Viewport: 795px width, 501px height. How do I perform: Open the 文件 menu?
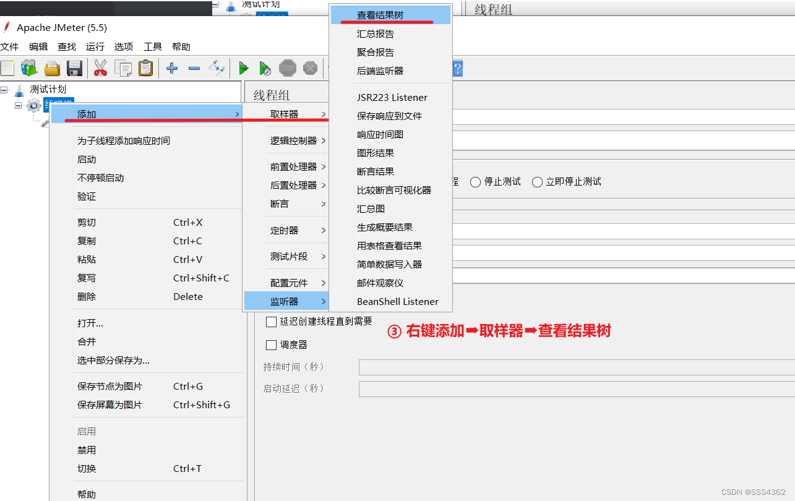coord(9,47)
